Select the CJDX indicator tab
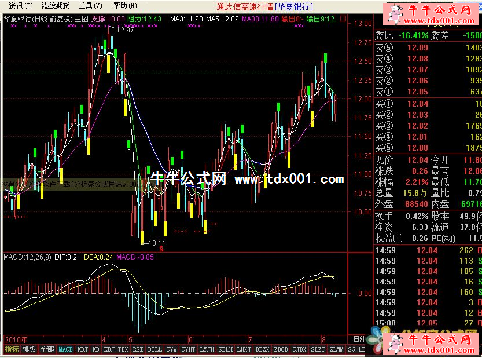 tap(299, 349)
